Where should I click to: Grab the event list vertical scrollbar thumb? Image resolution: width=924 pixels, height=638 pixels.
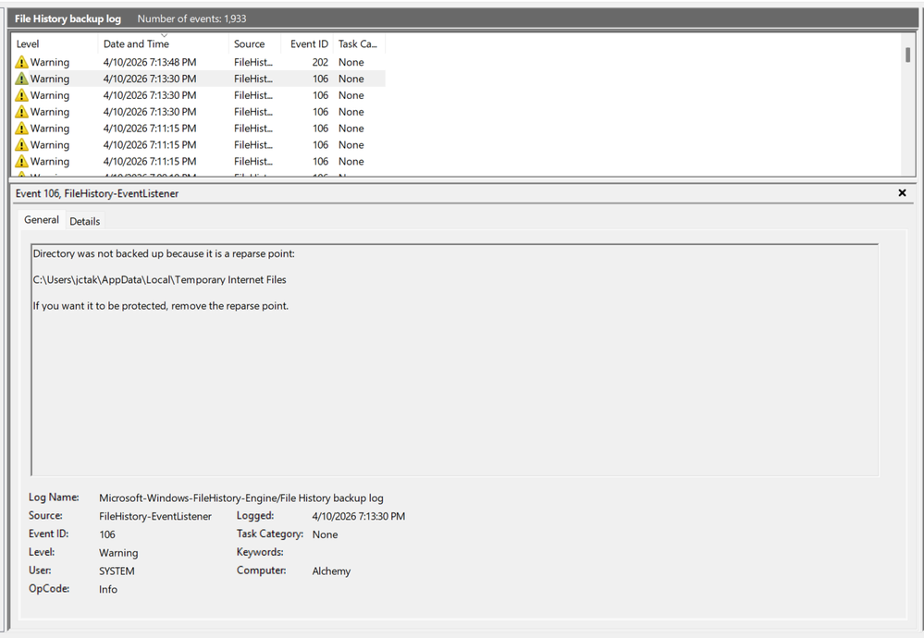(x=907, y=55)
